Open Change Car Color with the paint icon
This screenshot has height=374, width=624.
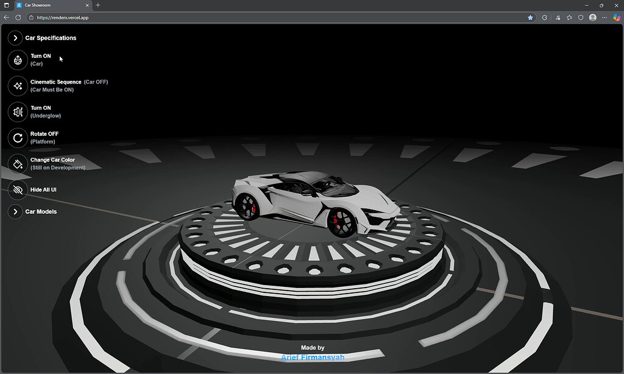pyautogui.click(x=16, y=163)
